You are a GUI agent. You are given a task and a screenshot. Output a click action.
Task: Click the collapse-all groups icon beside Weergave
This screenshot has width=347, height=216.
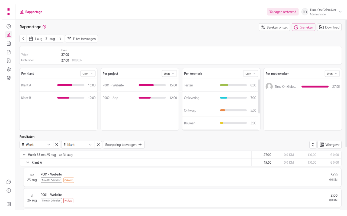point(313,145)
